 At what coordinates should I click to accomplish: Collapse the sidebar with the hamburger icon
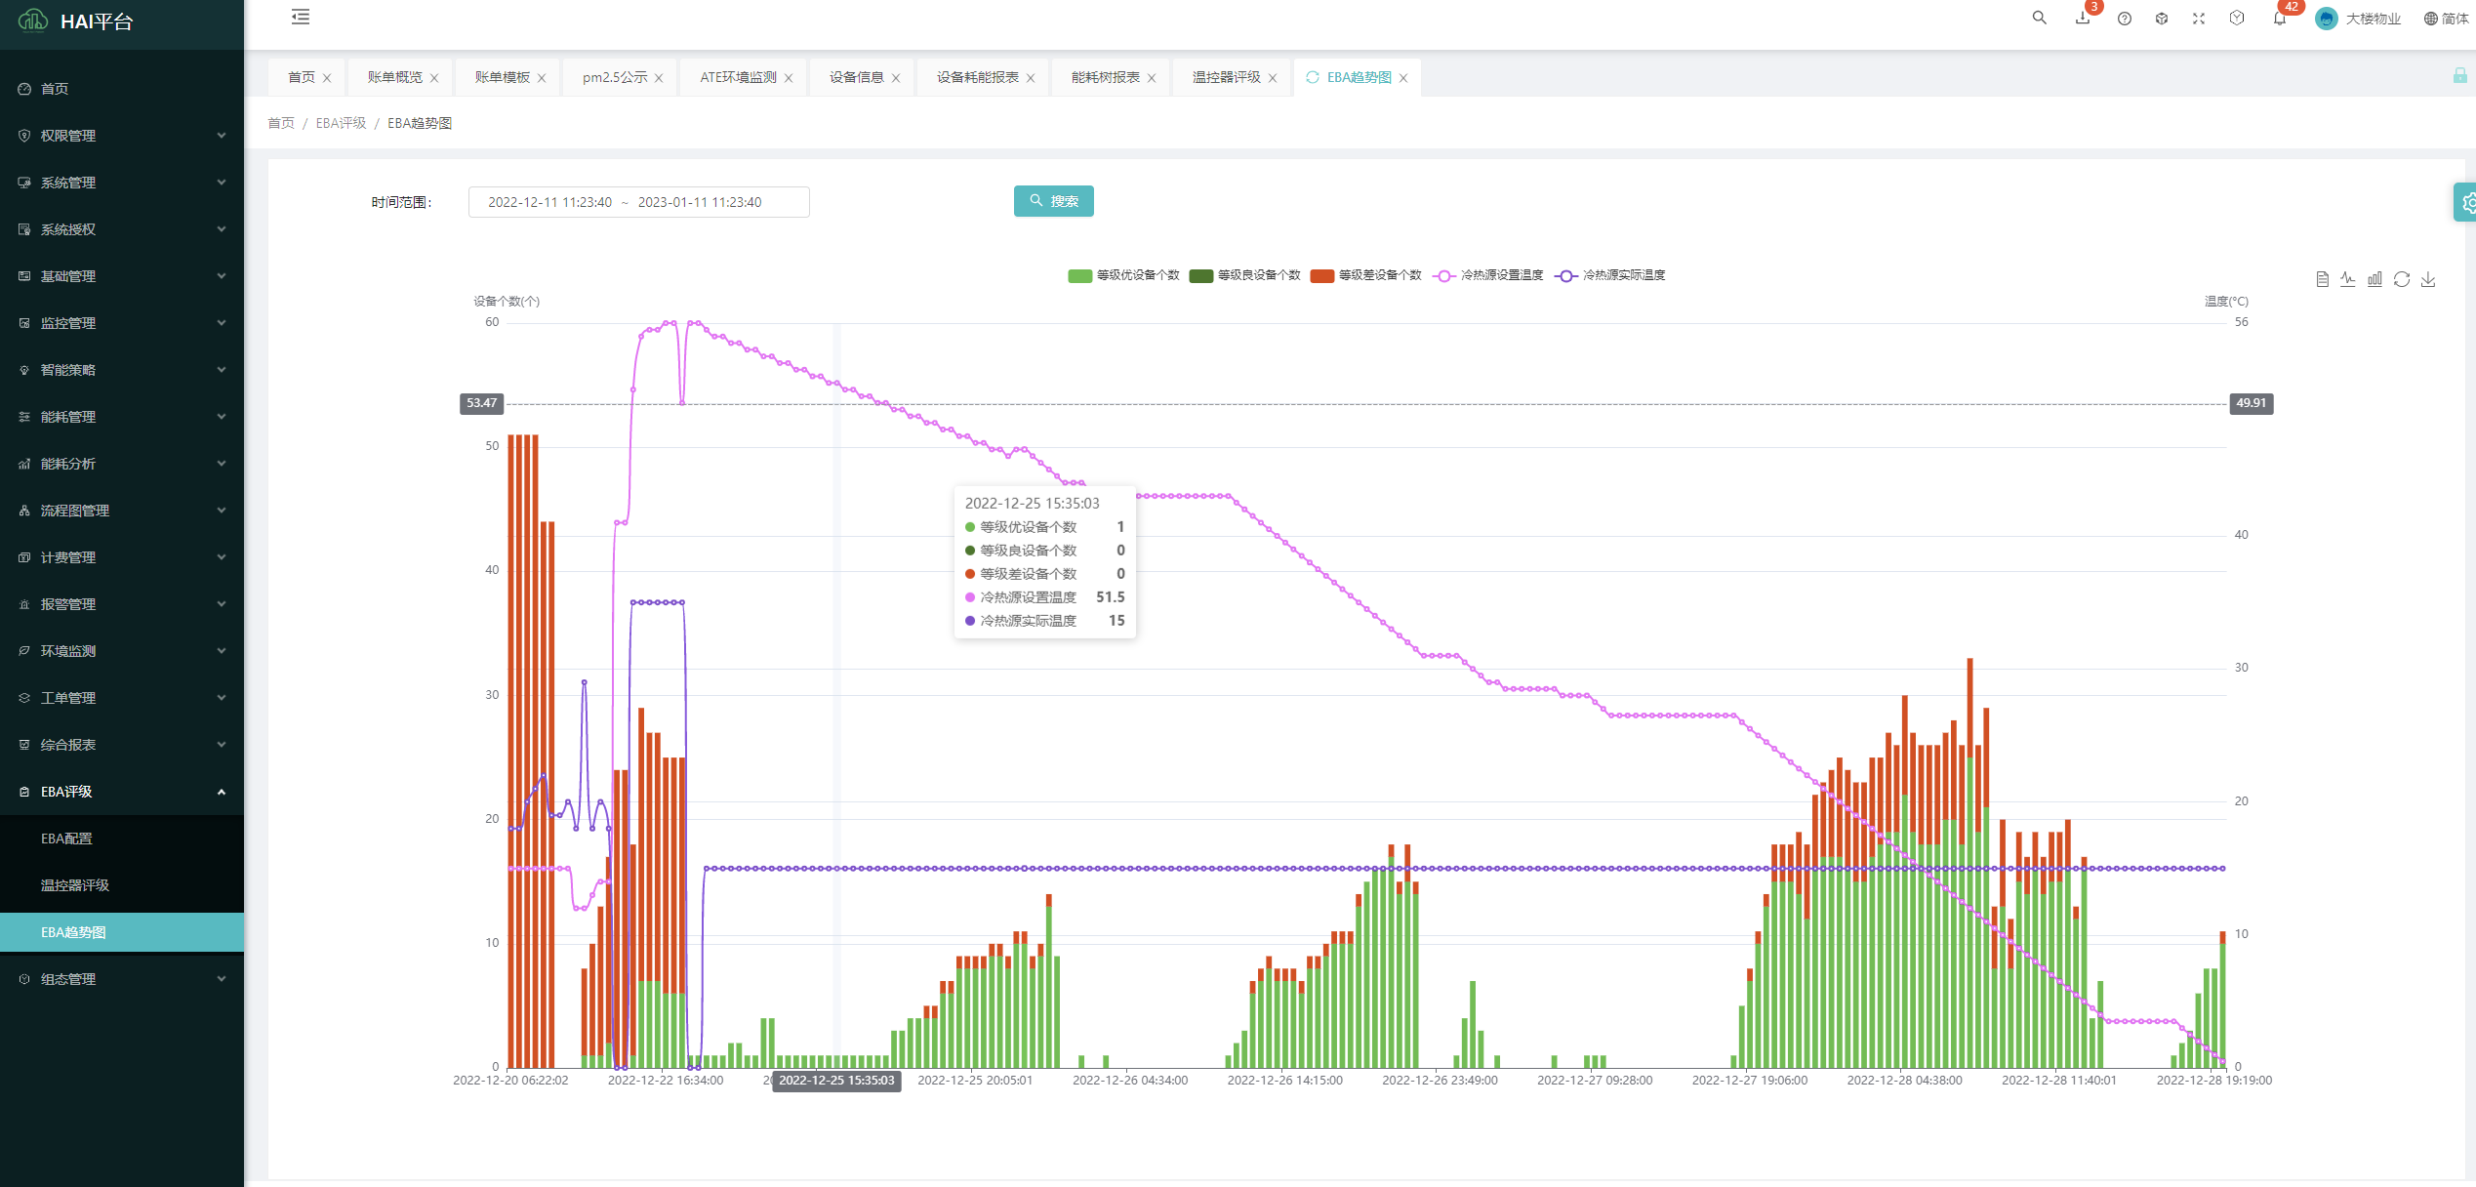point(301,17)
